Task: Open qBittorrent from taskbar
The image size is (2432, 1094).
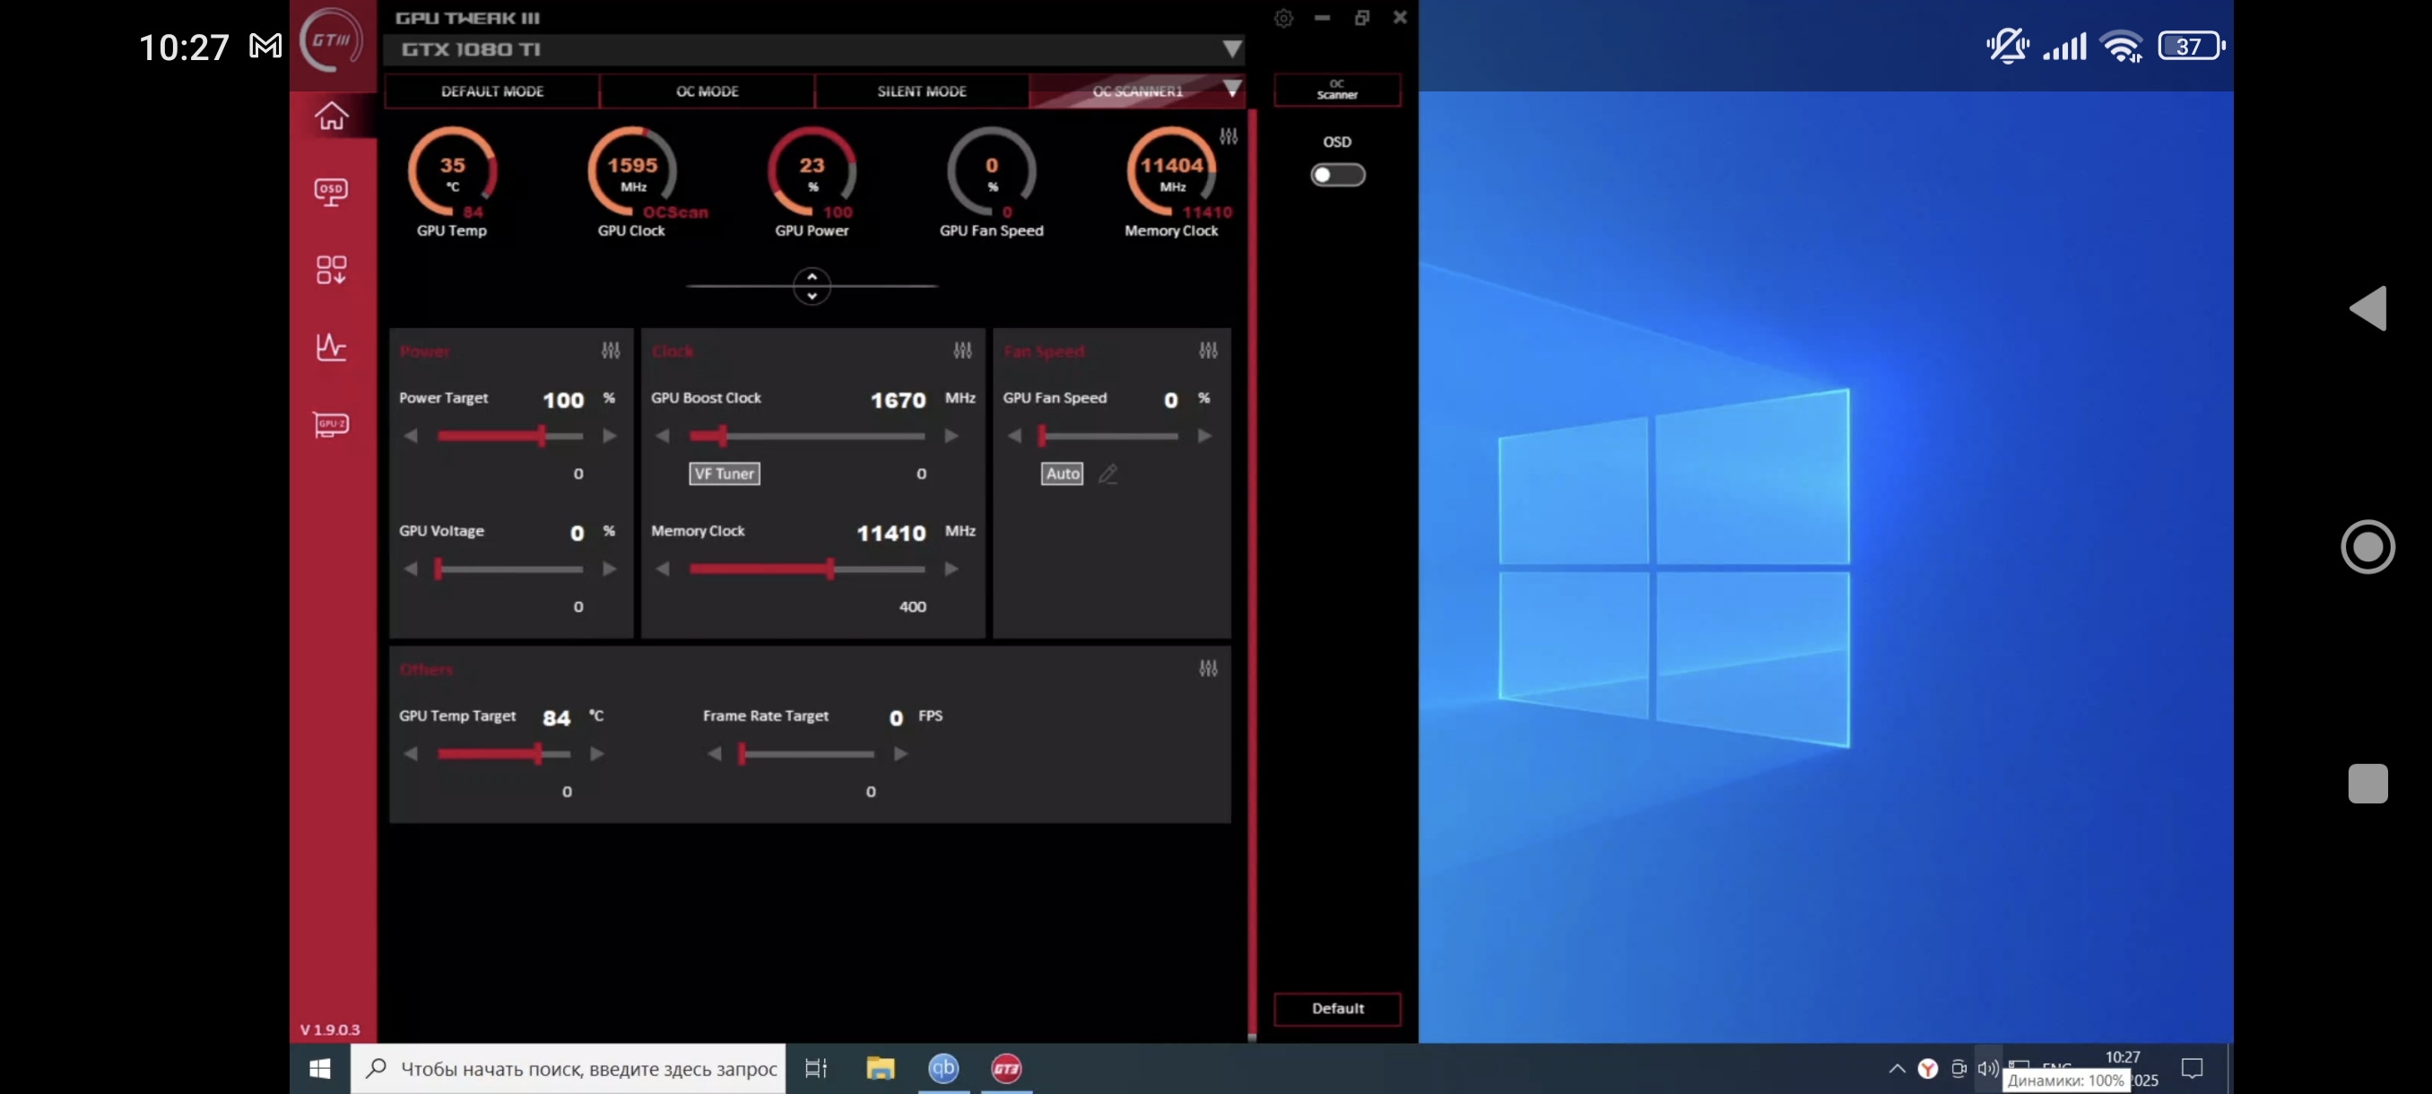Action: click(x=943, y=1069)
